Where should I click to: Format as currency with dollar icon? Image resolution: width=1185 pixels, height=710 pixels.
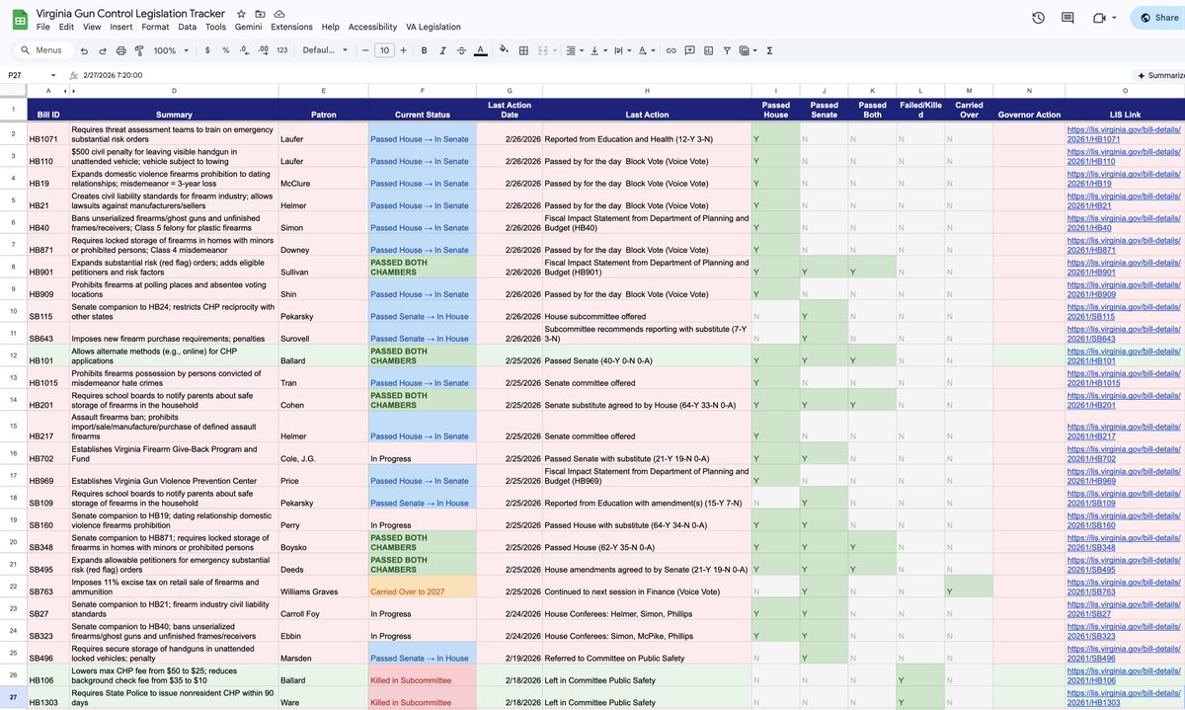207,50
